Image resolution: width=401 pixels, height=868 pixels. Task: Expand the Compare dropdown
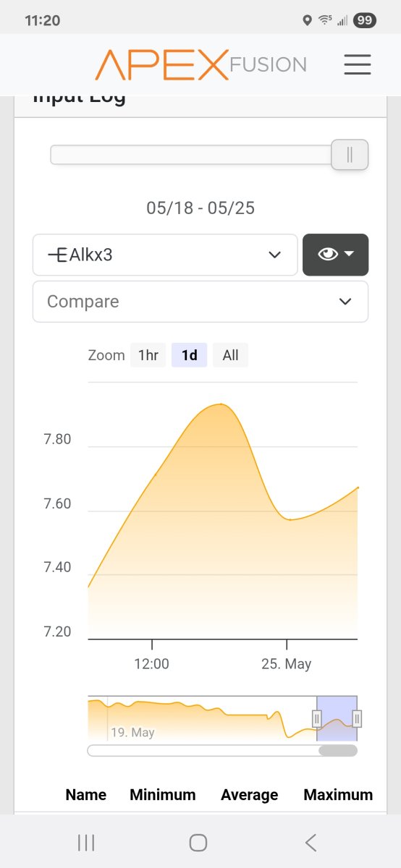click(x=200, y=302)
